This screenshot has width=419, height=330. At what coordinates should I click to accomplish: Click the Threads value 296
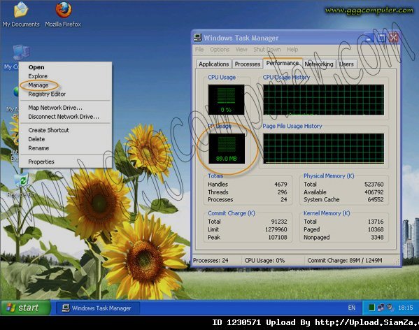coord(282,192)
